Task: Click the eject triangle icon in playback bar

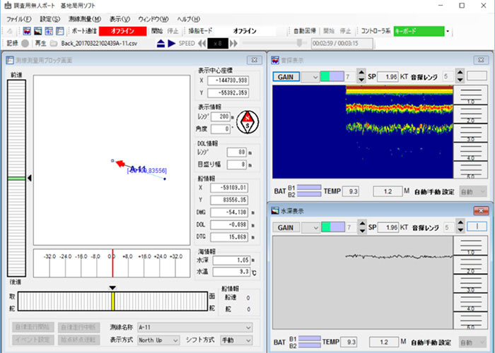Action: (x=161, y=43)
